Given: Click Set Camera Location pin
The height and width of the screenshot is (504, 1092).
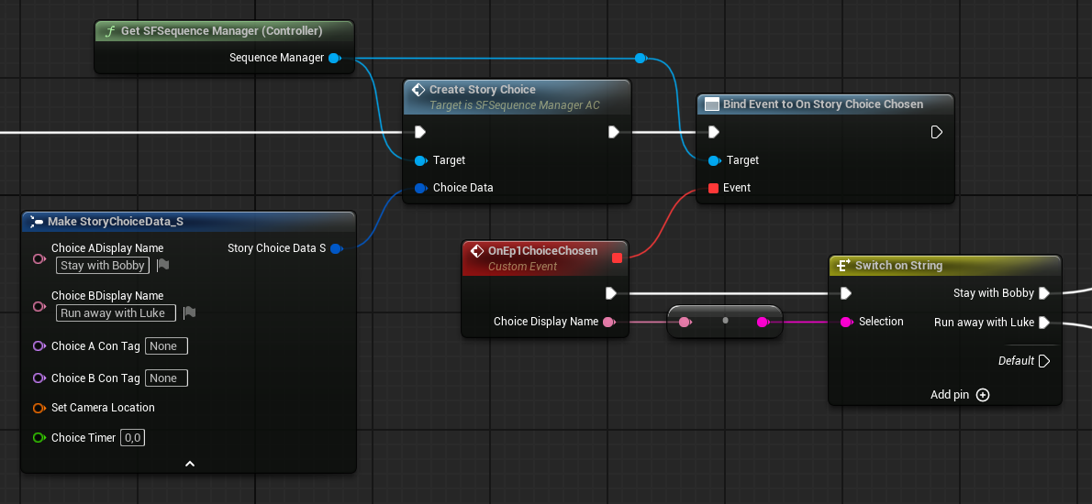Looking at the screenshot, I should 39,408.
